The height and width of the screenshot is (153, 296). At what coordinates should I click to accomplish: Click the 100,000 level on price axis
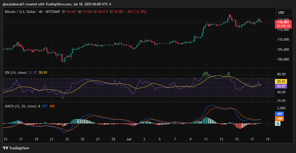point(283,59)
